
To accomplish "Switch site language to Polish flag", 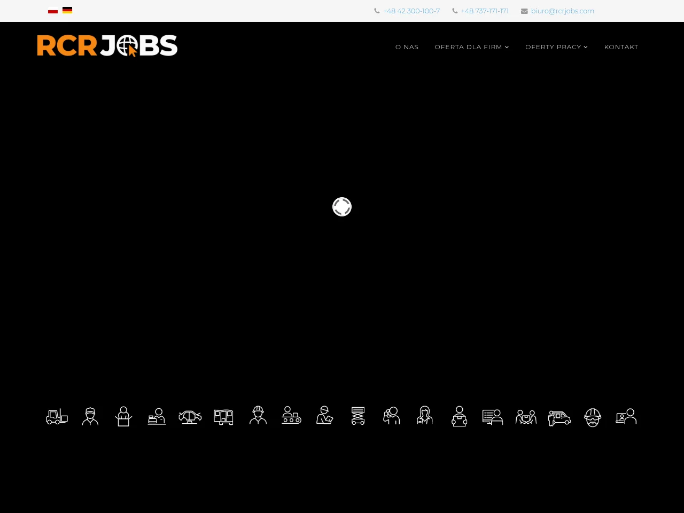I will [53, 11].
